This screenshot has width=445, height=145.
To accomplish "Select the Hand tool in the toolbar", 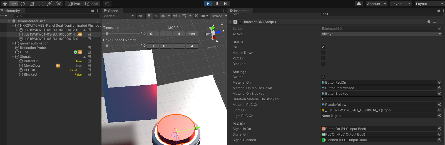I will [5, 4].
